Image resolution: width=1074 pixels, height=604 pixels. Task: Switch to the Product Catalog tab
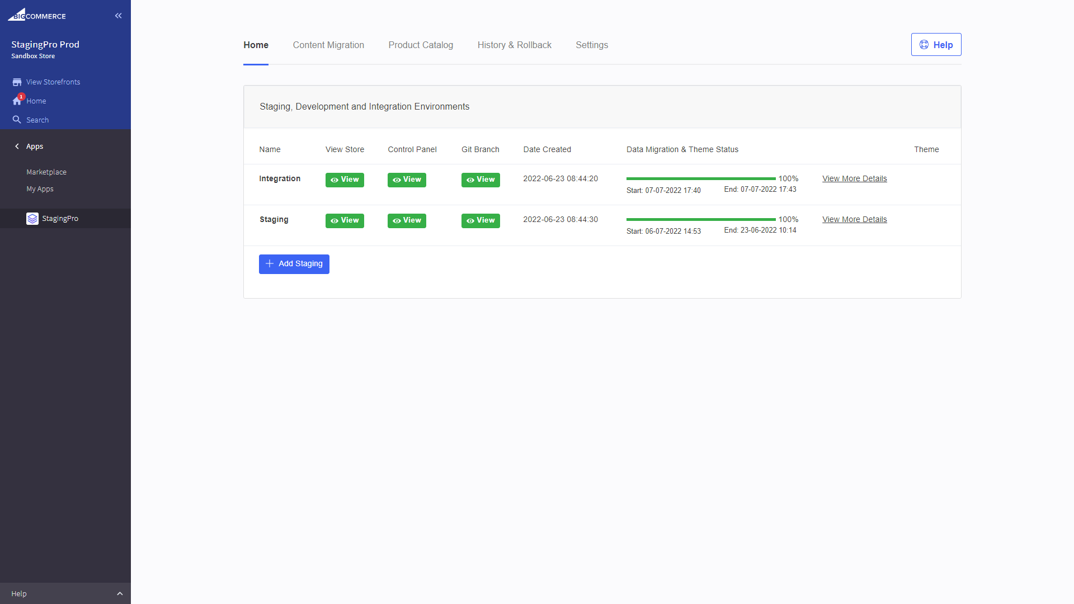pyautogui.click(x=421, y=45)
